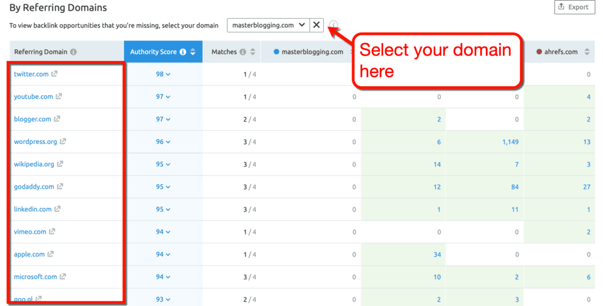
Task: Open vimeo.com referring domain link
Action: click(30, 232)
